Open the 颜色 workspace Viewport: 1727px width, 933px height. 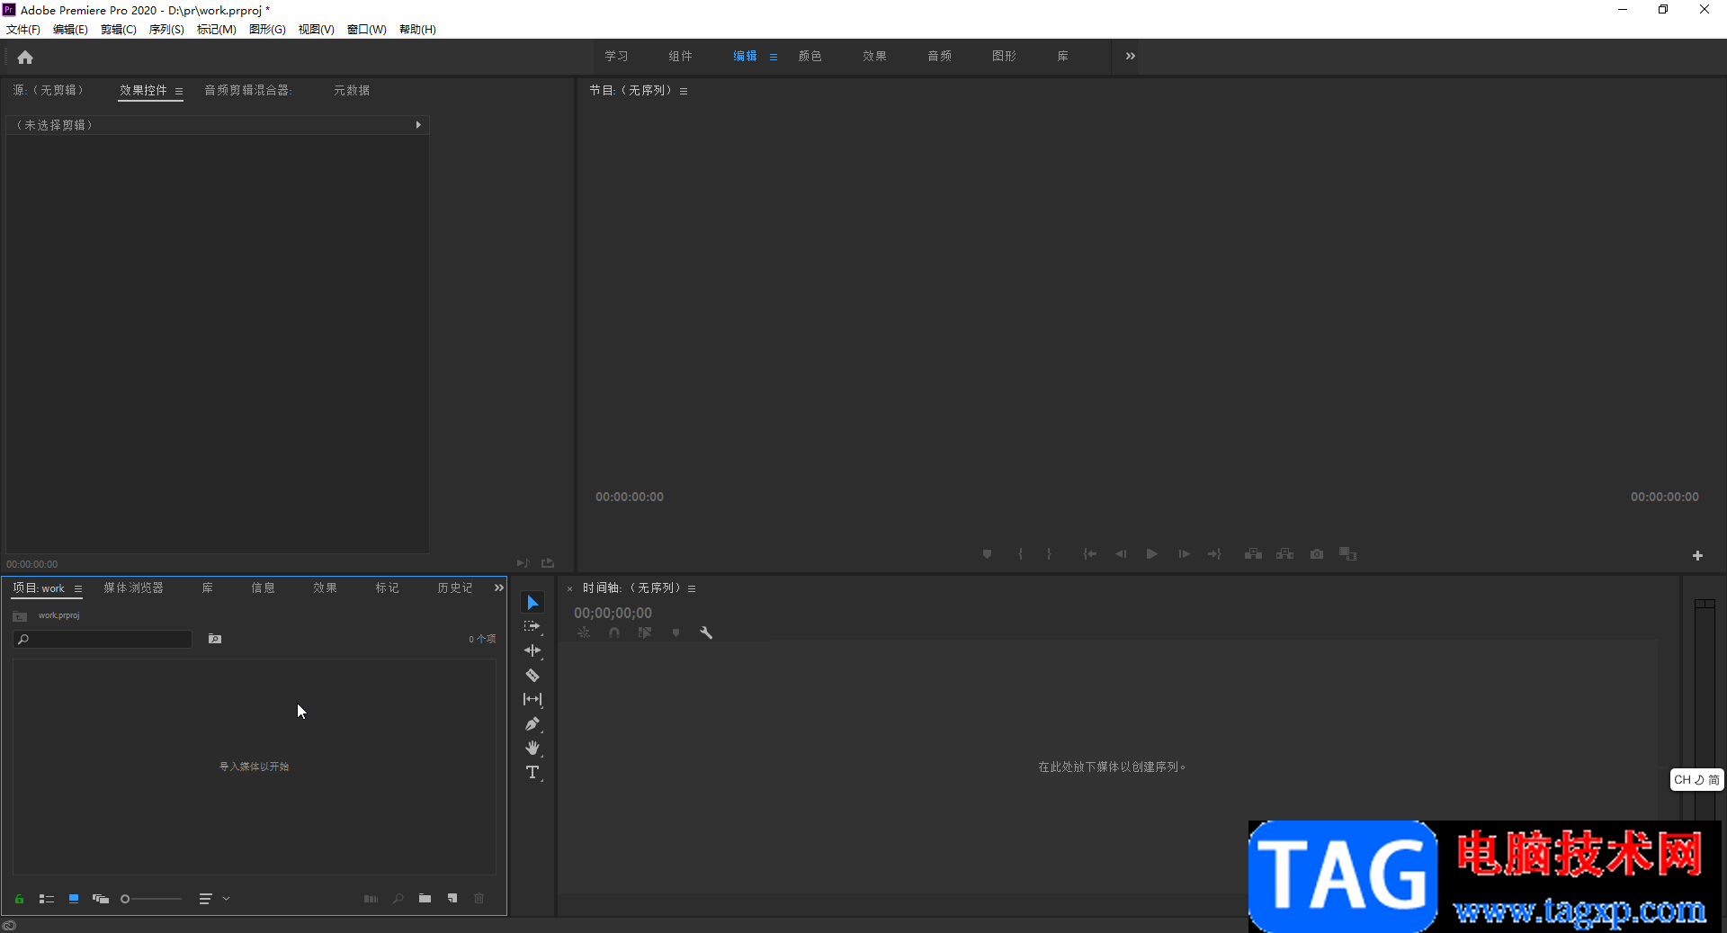point(810,56)
